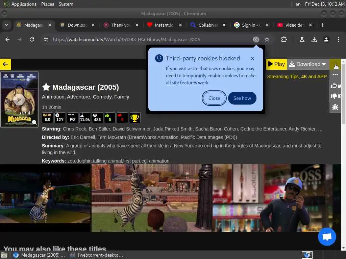Click the See how button
The width and height of the screenshot is (346, 259).
tap(242, 98)
